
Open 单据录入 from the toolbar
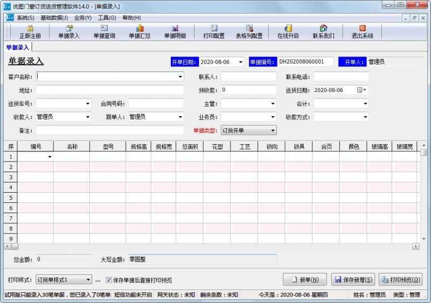[x=69, y=32]
